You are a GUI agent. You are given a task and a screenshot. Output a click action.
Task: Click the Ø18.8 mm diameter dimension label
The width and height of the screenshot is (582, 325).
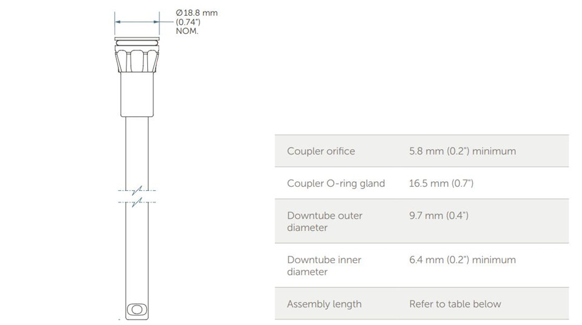196,13
